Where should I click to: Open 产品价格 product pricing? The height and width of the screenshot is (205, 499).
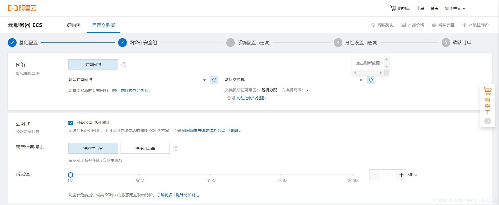coord(413,25)
